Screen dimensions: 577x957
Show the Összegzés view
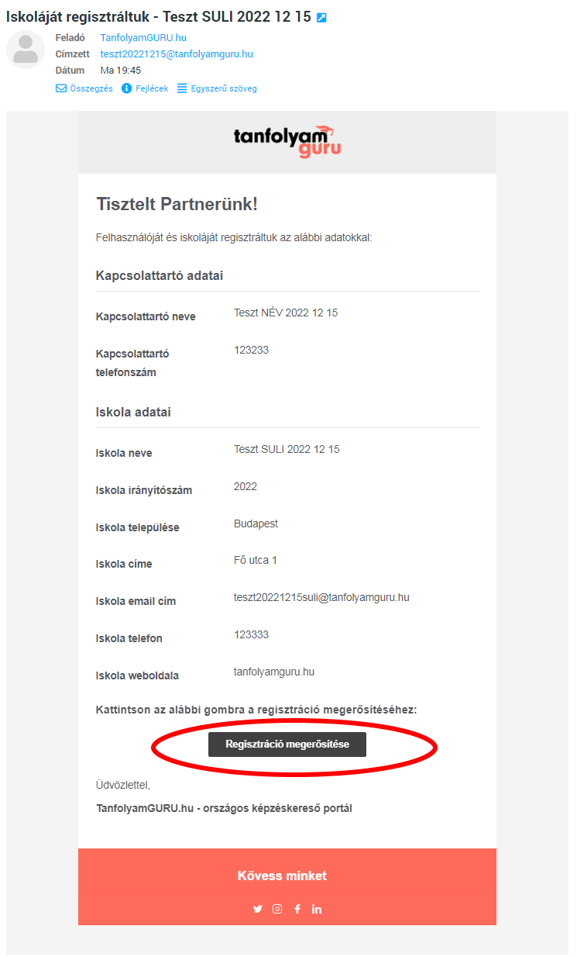tap(84, 88)
